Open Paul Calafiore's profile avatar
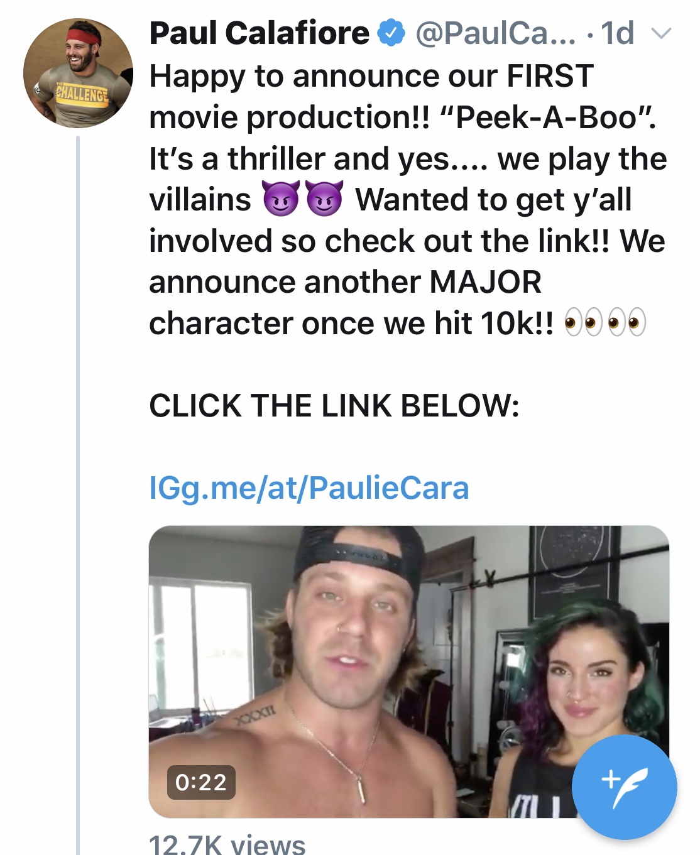Image resolution: width=700 pixels, height=855 pixels. [78, 73]
